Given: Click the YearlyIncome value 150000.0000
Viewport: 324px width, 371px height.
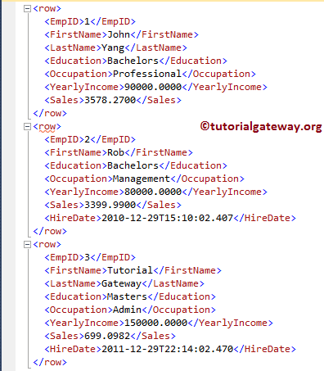Looking at the screenshot, I should click(x=155, y=323).
